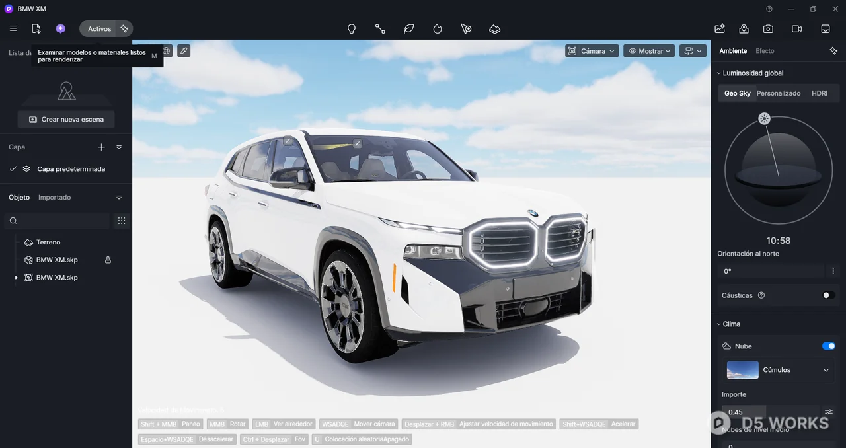
Task: Open the Activos asset library
Action: pyautogui.click(x=99, y=29)
